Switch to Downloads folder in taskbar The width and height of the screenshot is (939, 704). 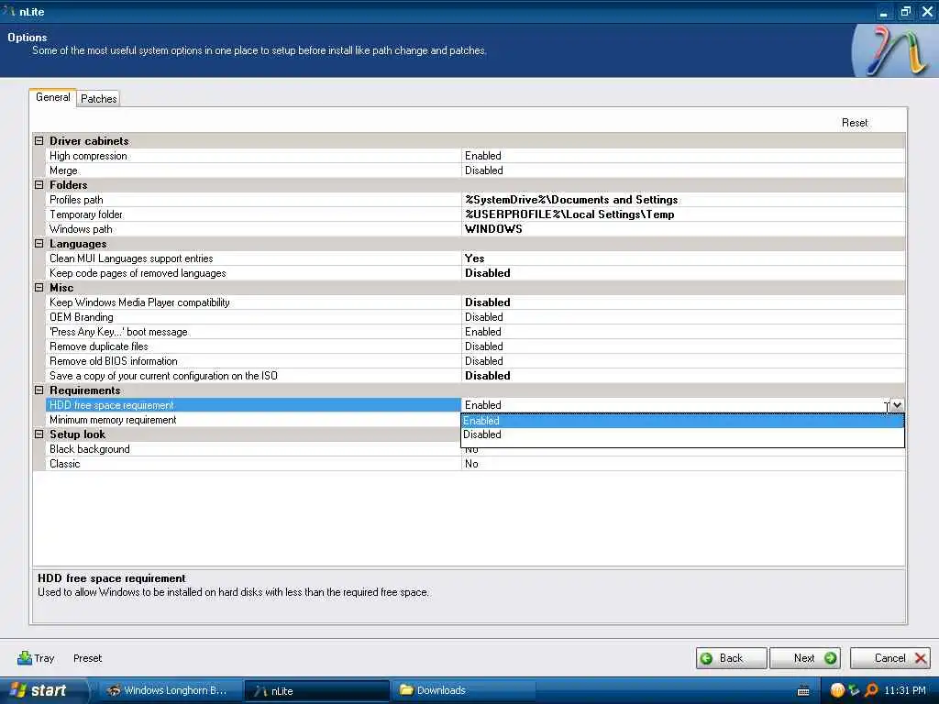[462, 691]
